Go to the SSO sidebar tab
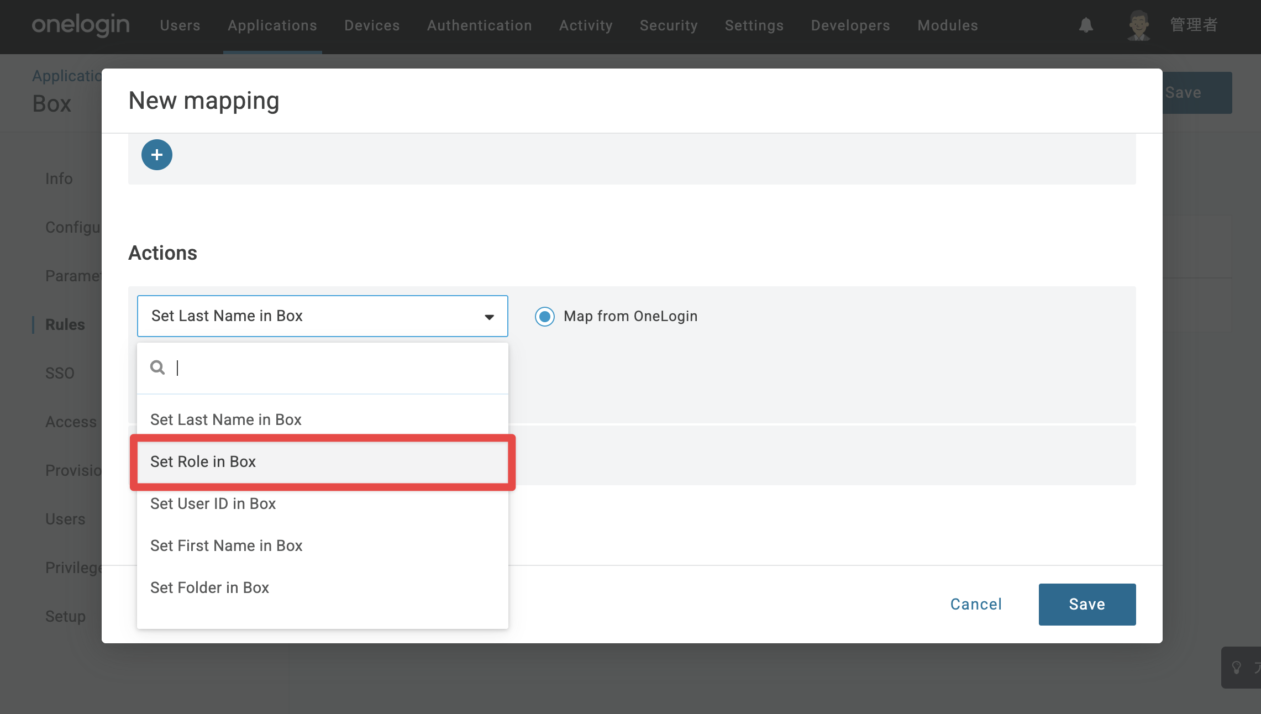The width and height of the screenshot is (1261, 714). click(x=60, y=373)
